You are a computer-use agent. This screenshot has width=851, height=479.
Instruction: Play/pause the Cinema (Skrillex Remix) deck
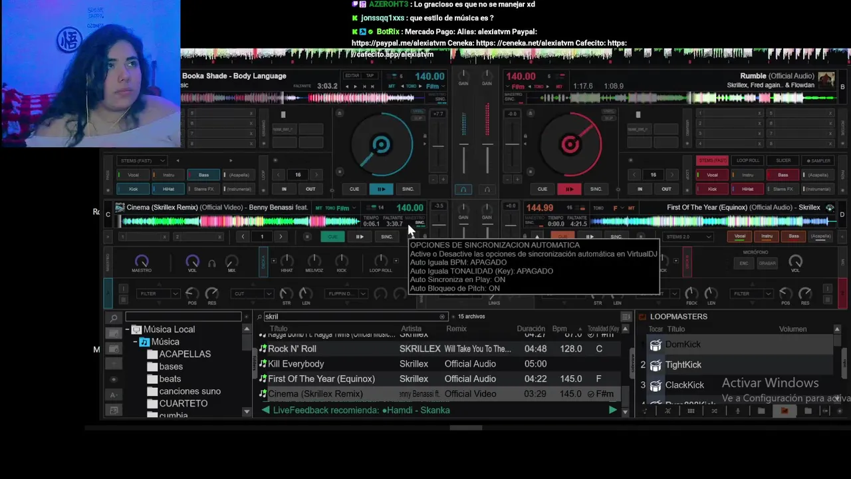[360, 236]
